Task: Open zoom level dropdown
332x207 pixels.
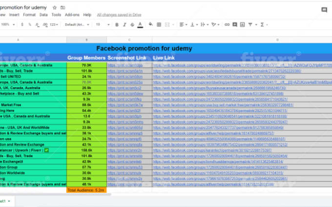Action: coord(8,24)
